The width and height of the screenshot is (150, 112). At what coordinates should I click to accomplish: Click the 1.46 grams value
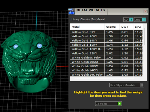click(109, 40)
